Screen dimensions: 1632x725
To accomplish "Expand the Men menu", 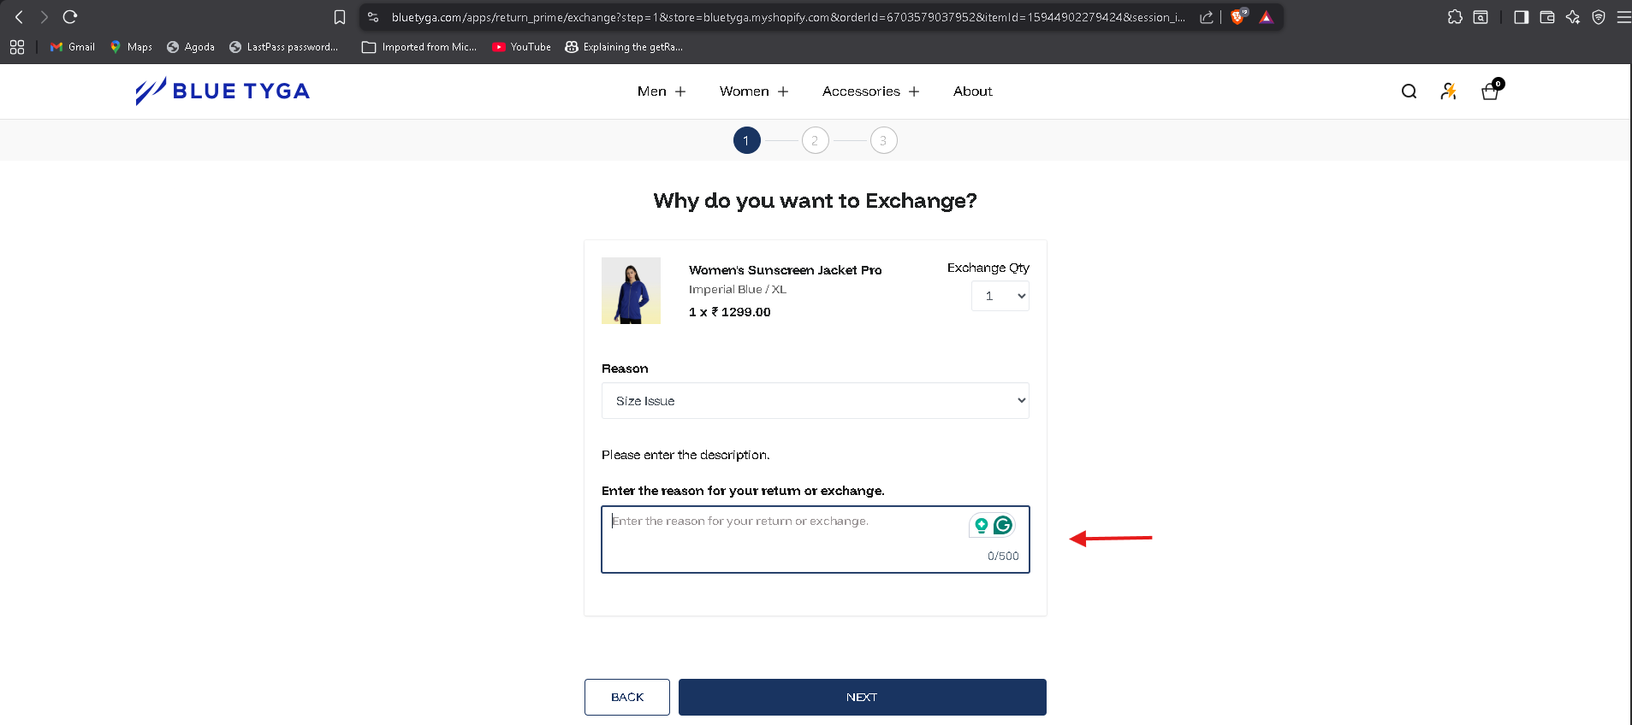I will point(661,91).
